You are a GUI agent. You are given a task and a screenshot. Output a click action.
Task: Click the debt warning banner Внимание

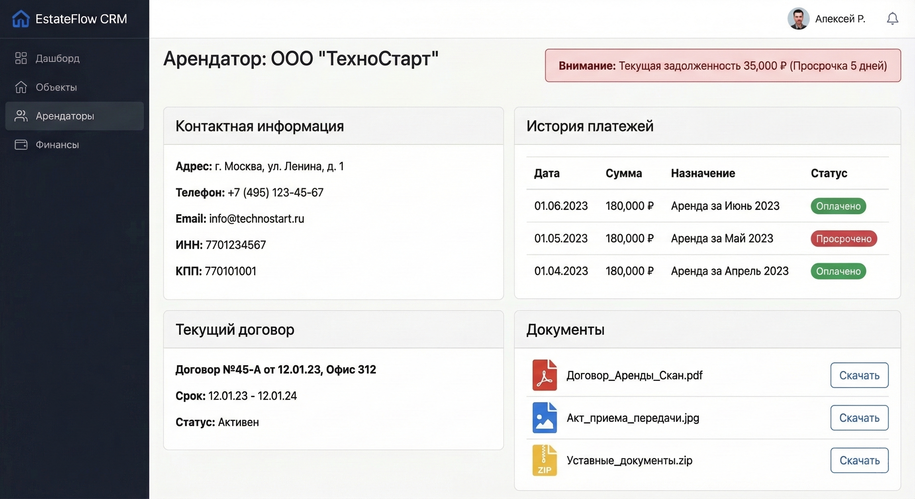tap(723, 66)
